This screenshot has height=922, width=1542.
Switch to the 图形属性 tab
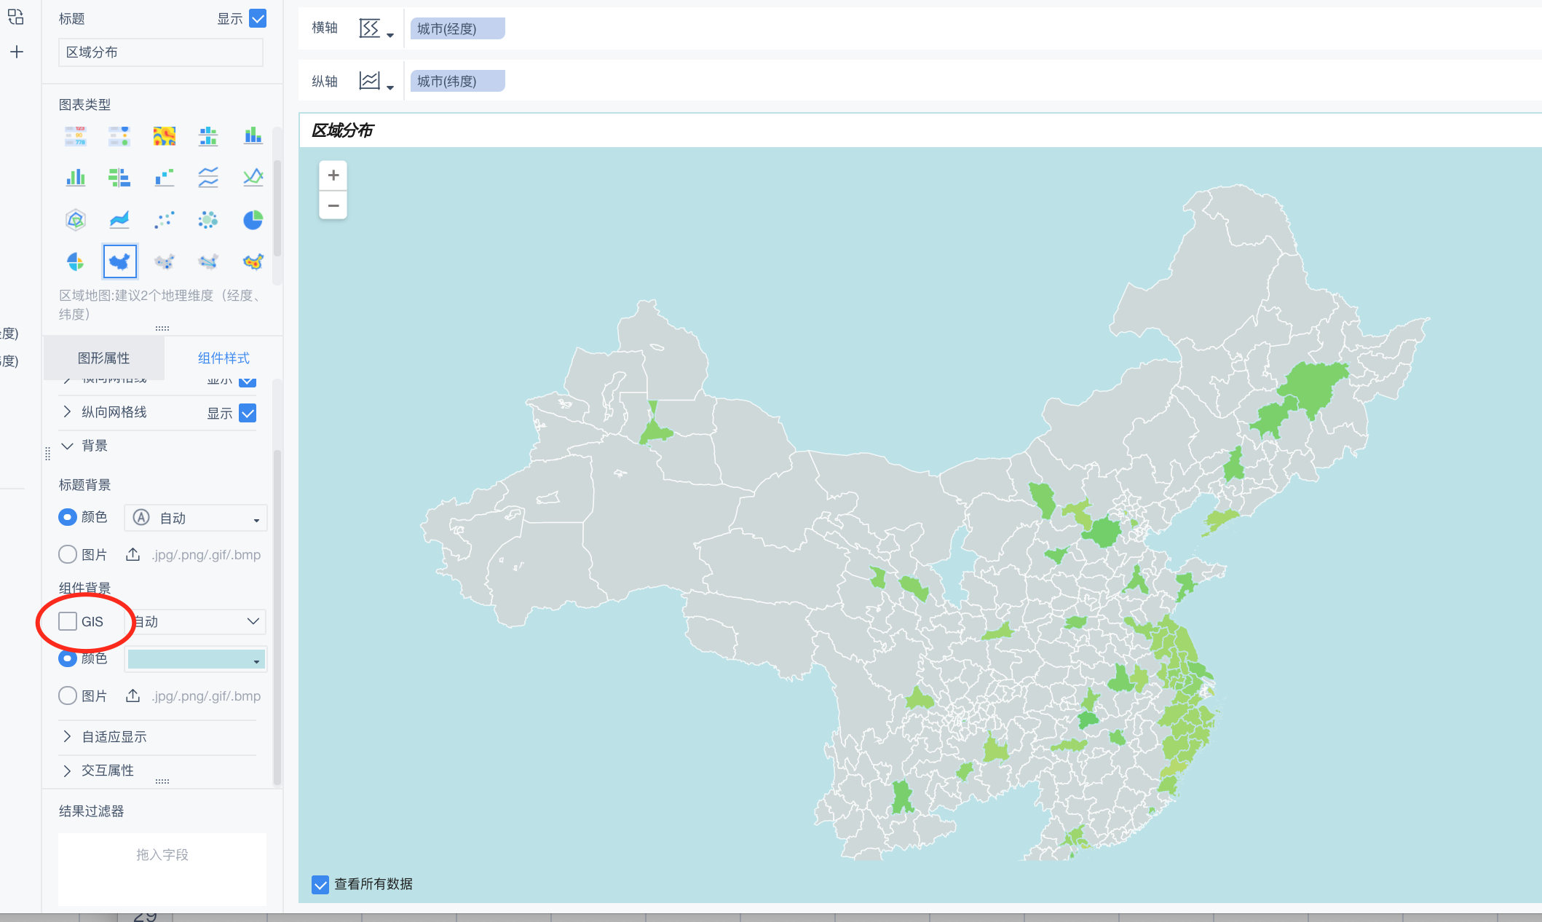tap(104, 358)
